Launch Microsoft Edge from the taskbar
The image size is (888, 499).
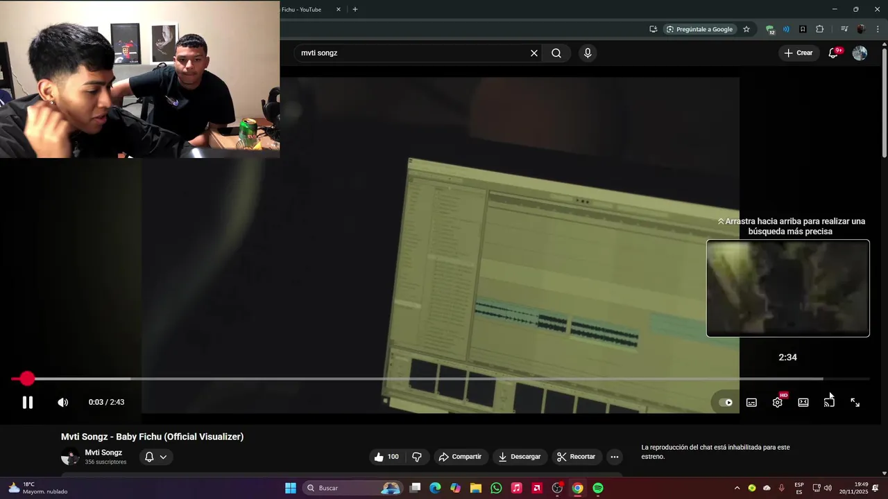point(435,488)
